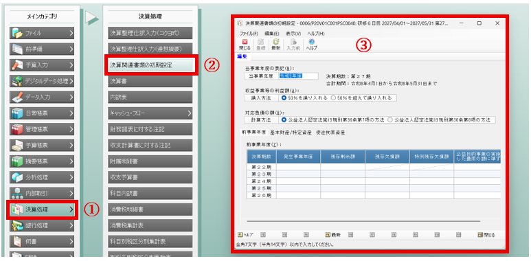Click the 予算帳票 printer icon
The height and width of the screenshot is (261, 531).
[17, 145]
